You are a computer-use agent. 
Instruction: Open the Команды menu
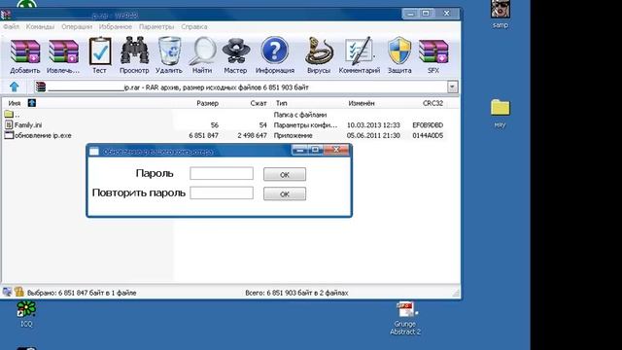40,27
